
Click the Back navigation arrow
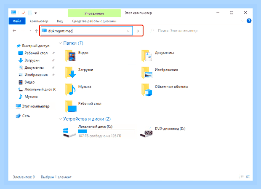(14, 31)
